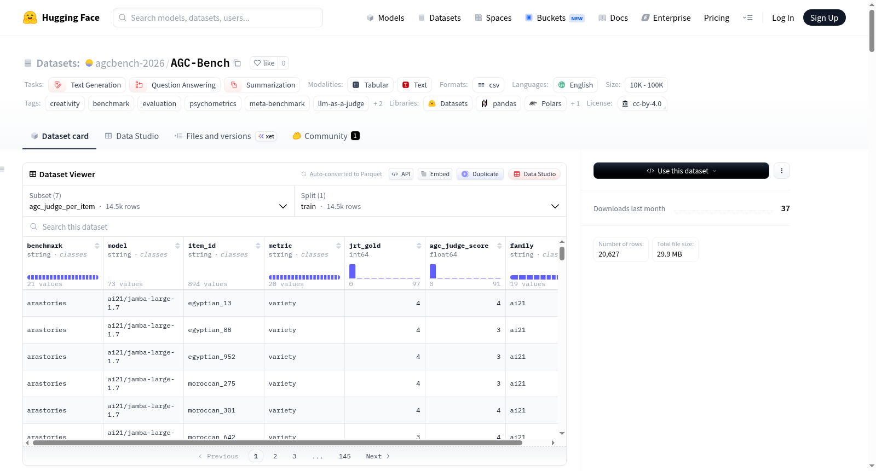Switch to the Data Studio tab
This screenshot has width=876, height=471.
pyautogui.click(x=132, y=136)
